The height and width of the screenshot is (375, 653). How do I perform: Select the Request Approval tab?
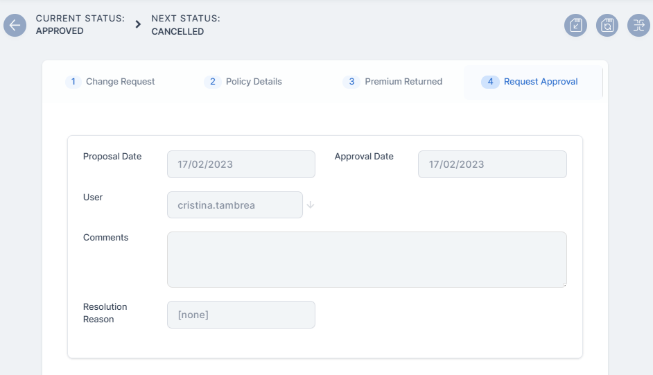point(532,82)
